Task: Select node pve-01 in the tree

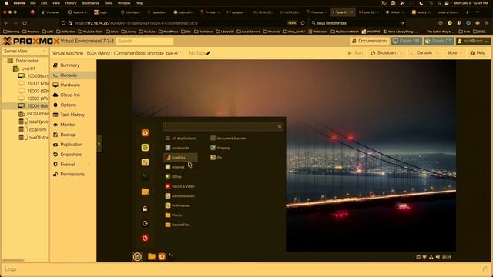Action: point(28,68)
